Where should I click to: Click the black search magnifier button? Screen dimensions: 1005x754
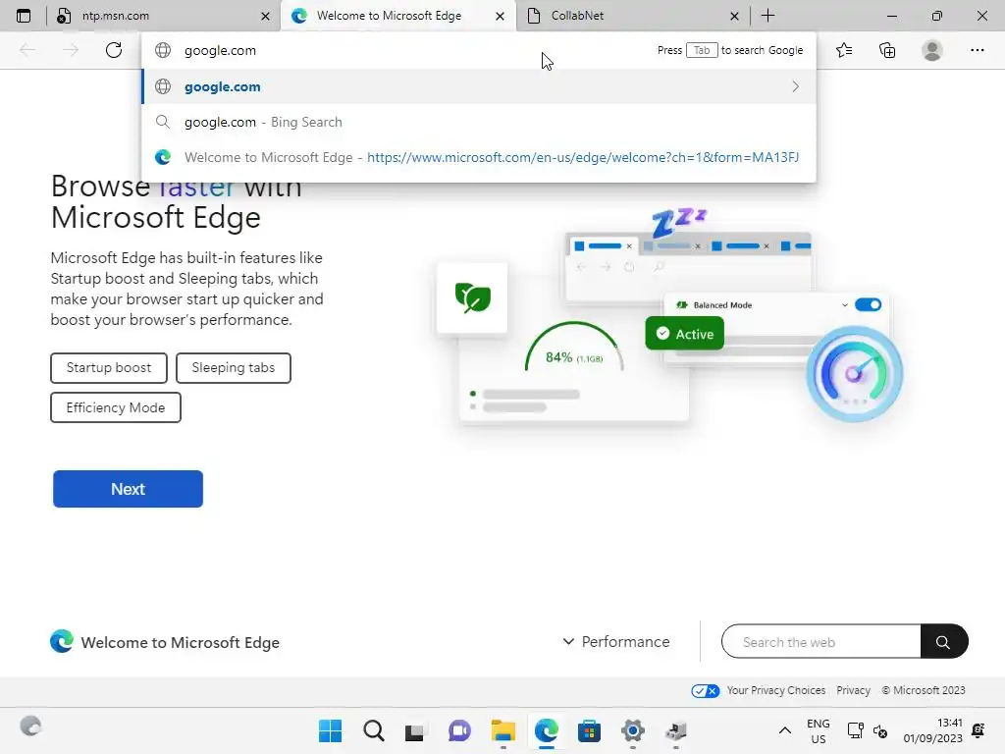[943, 642]
